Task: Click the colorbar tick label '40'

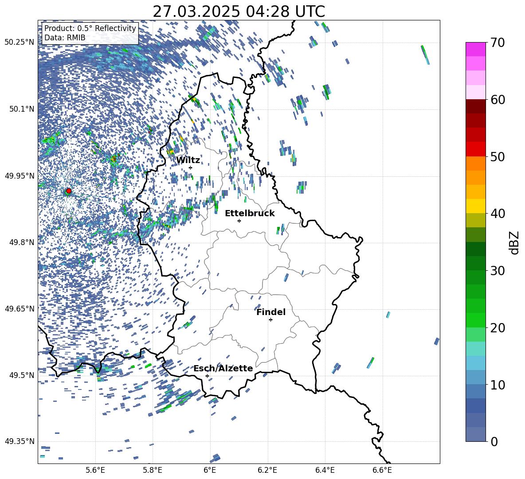Action: click(x=498, y=214)
